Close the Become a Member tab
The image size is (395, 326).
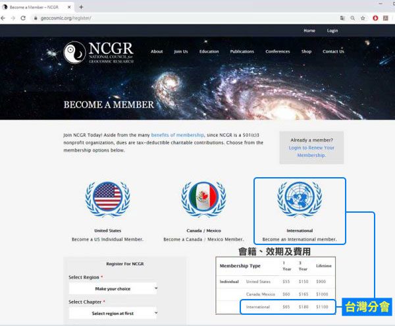coord(69,7)
